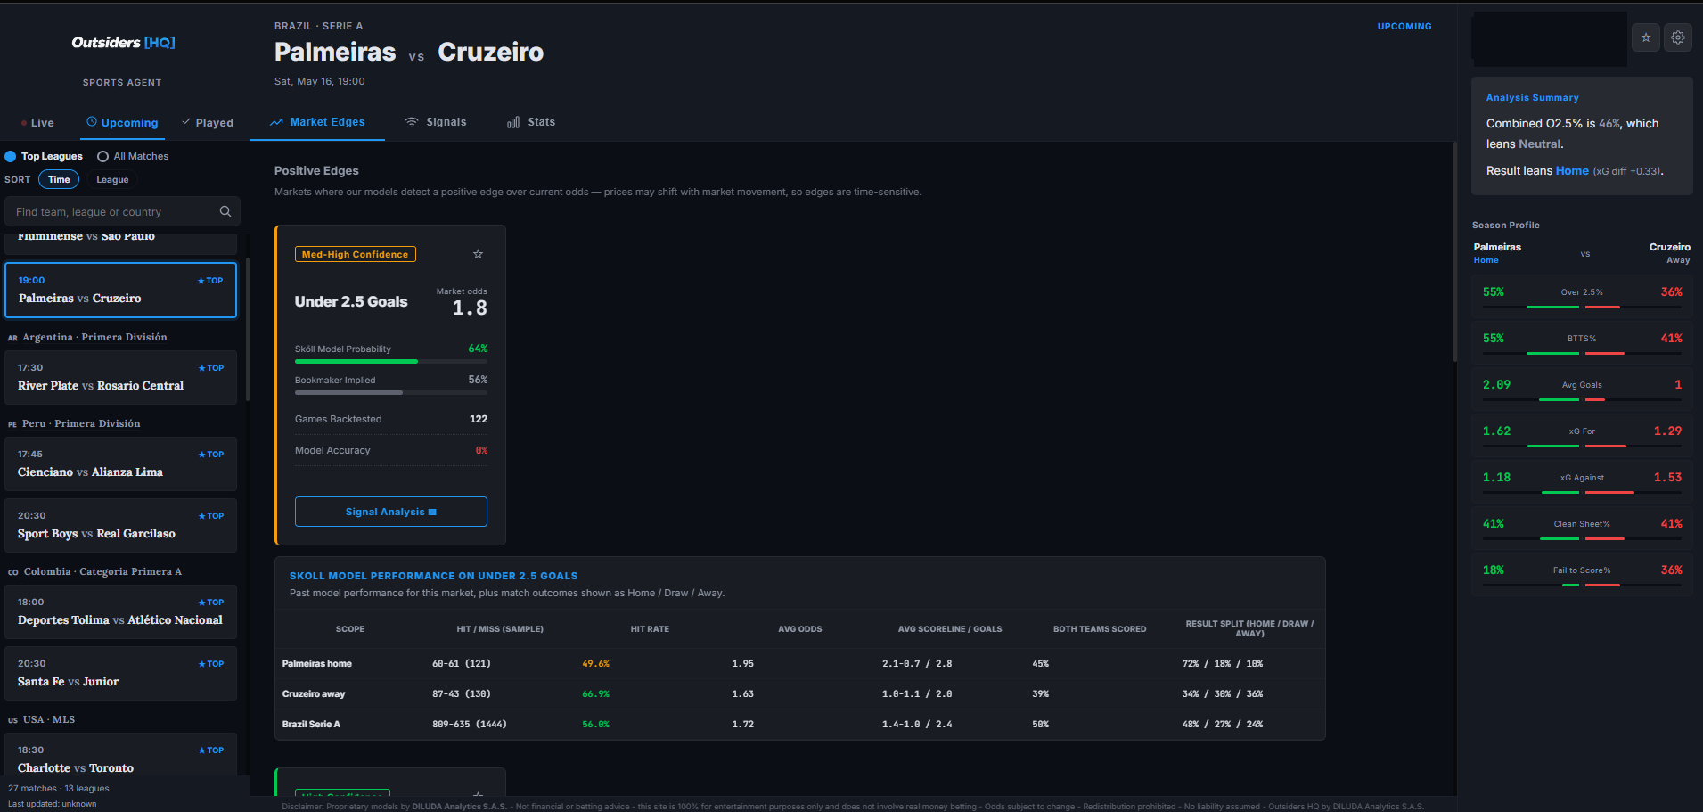This screenshot has width=1703, height=812.
Task: Select the Market Edges tab
Action: click(317, 122)
